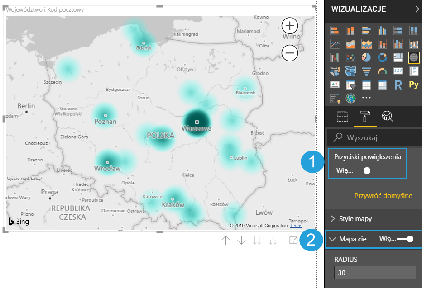Click the scatter chart visual icon
Image resolution: width=422 pixels, height=288 pixels.
[350, 57]
